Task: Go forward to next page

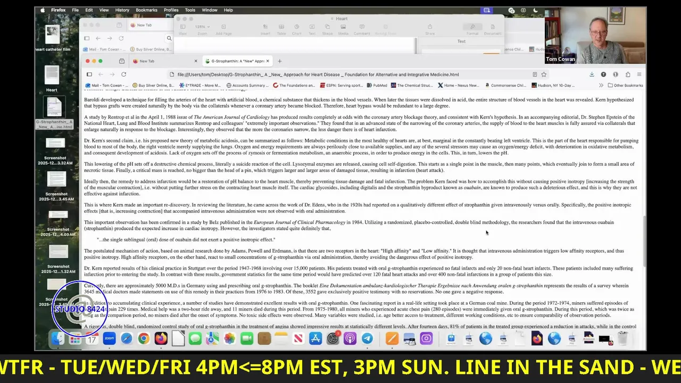Action: point(112,74)
